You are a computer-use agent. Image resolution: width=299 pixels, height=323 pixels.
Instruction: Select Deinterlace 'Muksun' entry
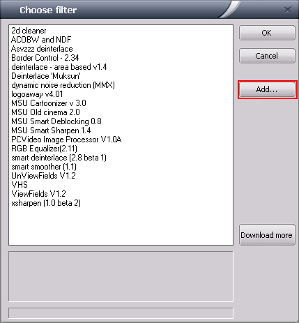point(46,76)
